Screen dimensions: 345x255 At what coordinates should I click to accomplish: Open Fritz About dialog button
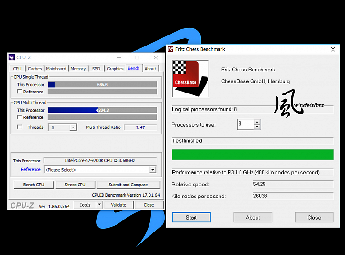tap(253, 218)
